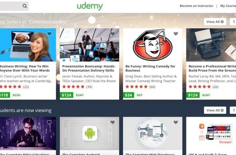Open Ethical Hacking course thumbnail

tap(28, 134)
